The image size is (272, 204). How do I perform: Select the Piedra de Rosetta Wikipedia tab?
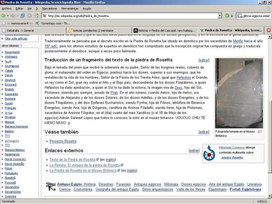tap(231, 30)
